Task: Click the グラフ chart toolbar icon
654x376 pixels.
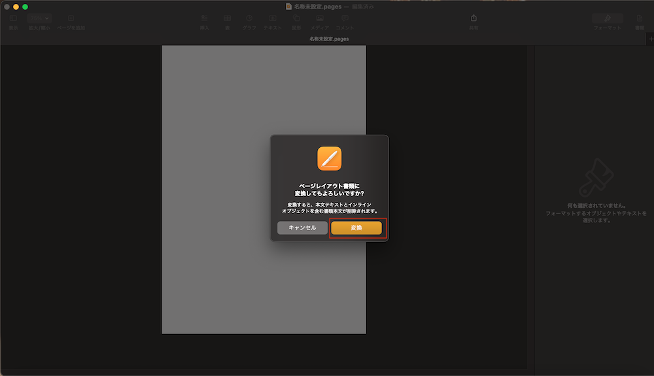Action: point(249,18)
